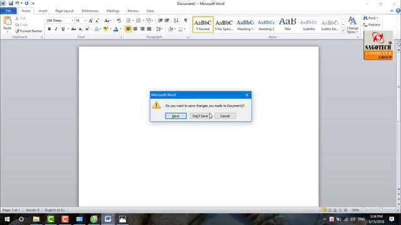Click the Numbering list icon
The image size is (401, 225).
(138, 21)
